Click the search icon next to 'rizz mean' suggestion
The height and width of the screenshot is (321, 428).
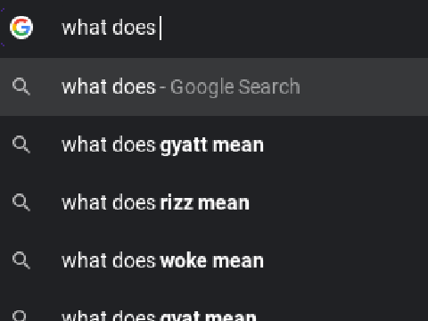(x=21, y=202)
